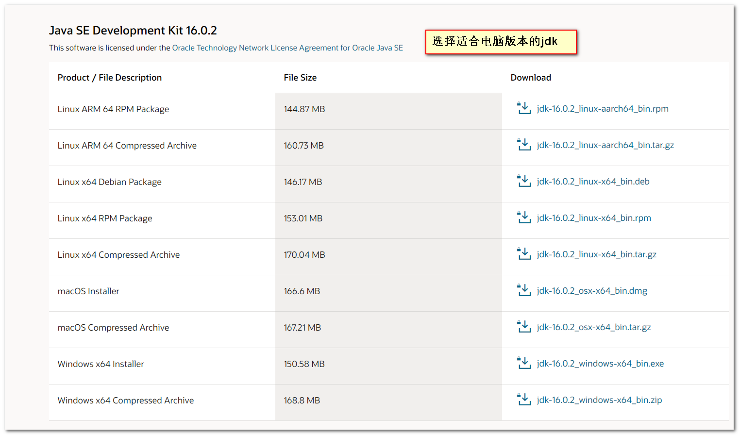
Task: Select 'Java SE Development Kit 16.0.2' heading
Action: pyautogui.click(x=133, y=31)
